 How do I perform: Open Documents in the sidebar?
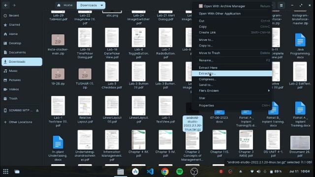[22, 53]
